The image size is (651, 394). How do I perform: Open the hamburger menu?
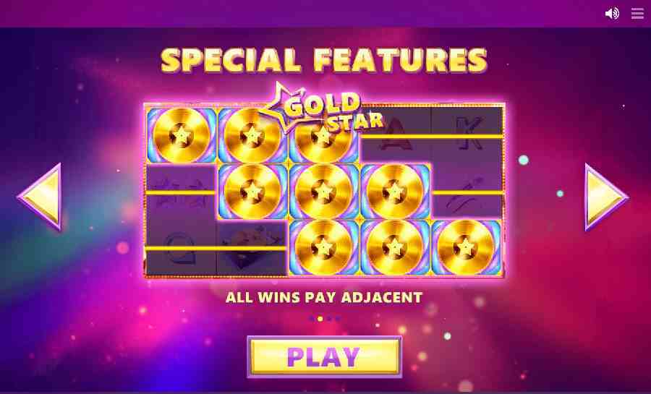click(x=637, y=14)
